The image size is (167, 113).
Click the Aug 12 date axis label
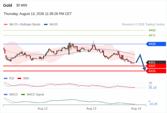pos(43,109)
